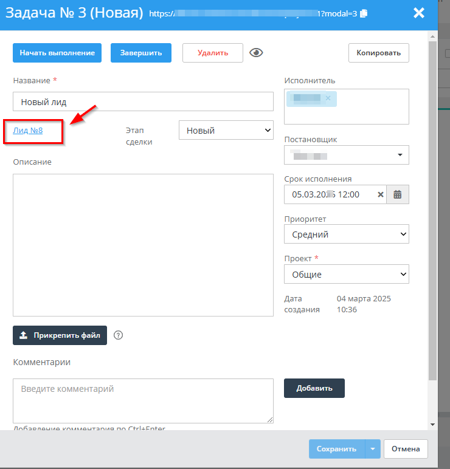
Task: Toggle the eye watch icon
Action: pos(257,53)
